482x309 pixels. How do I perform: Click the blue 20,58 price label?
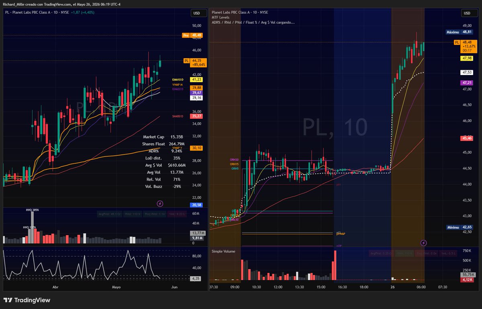(x=196, y=205)
